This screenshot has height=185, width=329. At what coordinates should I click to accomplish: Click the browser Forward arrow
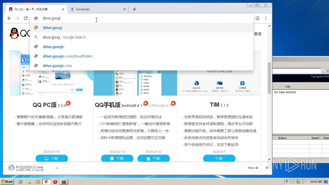tap(17, 18)
